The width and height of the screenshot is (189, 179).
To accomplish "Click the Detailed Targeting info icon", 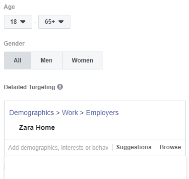I will (60, 87).
